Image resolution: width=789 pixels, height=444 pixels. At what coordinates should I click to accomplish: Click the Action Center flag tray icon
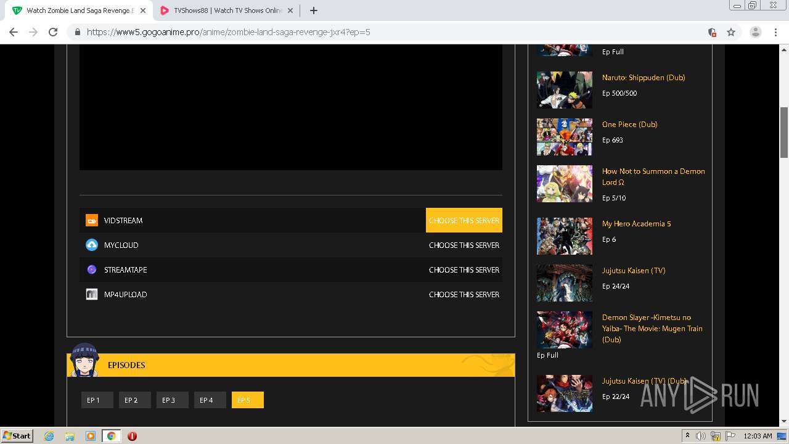[x=730, y=436]
